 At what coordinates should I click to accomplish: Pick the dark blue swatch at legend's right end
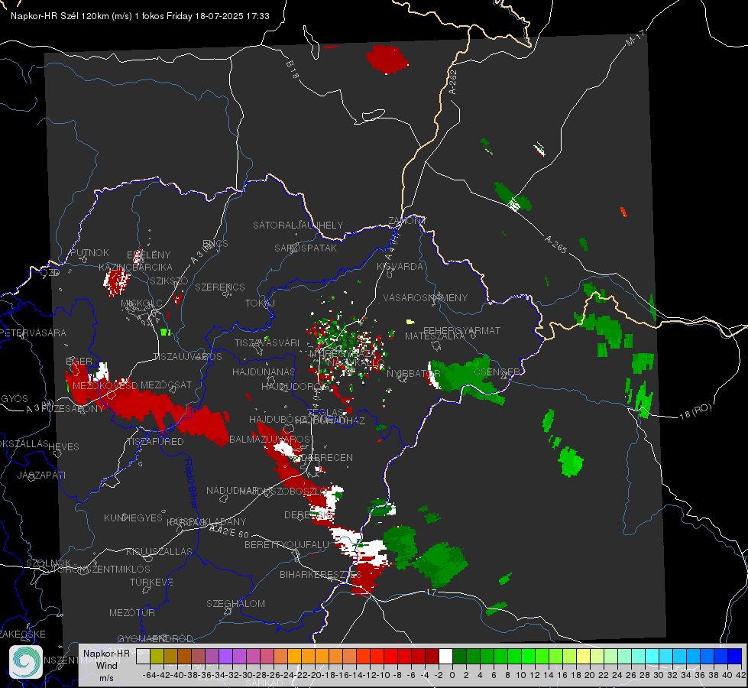pyautogui.click(x=735, y=656)
